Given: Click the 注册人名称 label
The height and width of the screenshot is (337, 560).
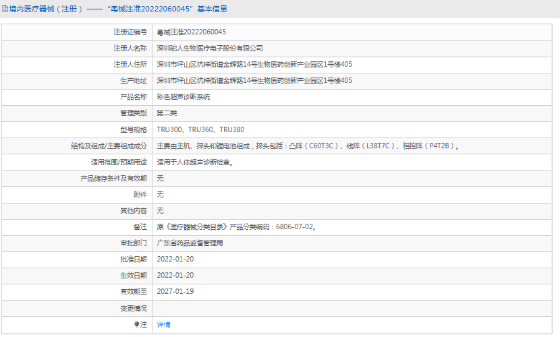Looking at the screenshot, I should click(130, 48).
